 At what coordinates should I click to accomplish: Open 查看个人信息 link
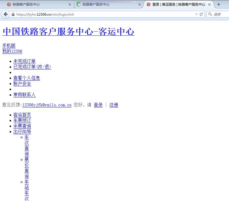(27, 78)
